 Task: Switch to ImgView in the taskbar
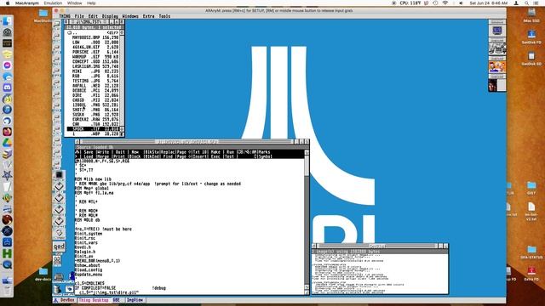135,300
